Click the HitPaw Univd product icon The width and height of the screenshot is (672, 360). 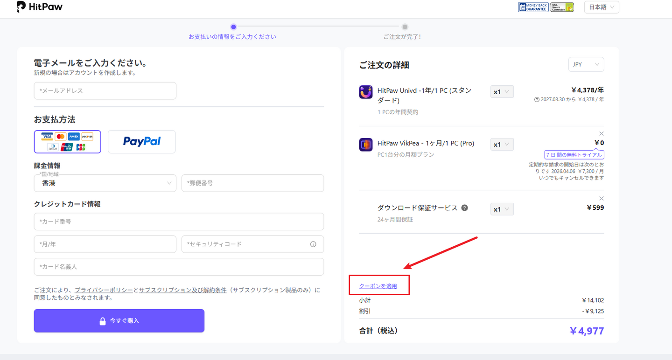pos(366,92)
